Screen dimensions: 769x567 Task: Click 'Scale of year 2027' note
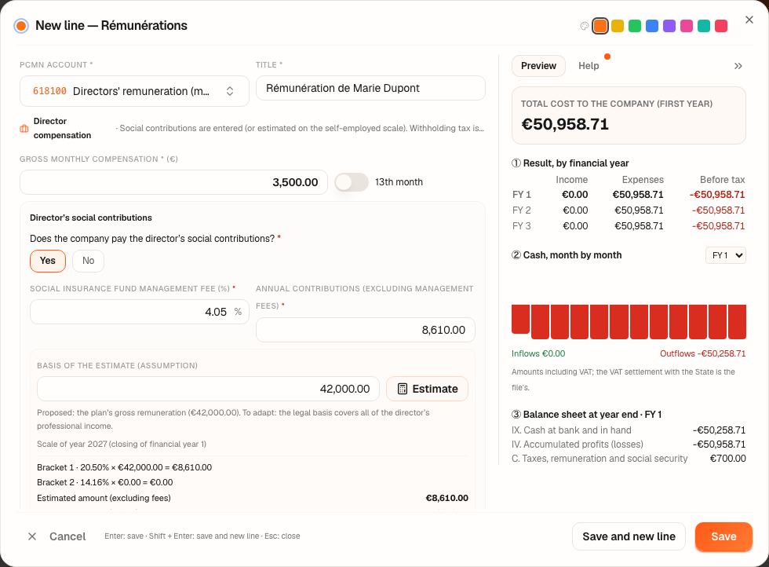point(121,444)
